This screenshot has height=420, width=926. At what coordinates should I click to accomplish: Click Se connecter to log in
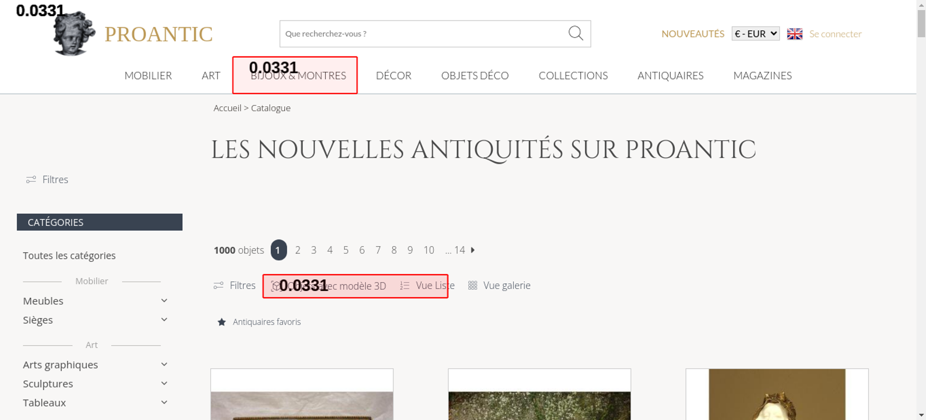coord(835,34)
